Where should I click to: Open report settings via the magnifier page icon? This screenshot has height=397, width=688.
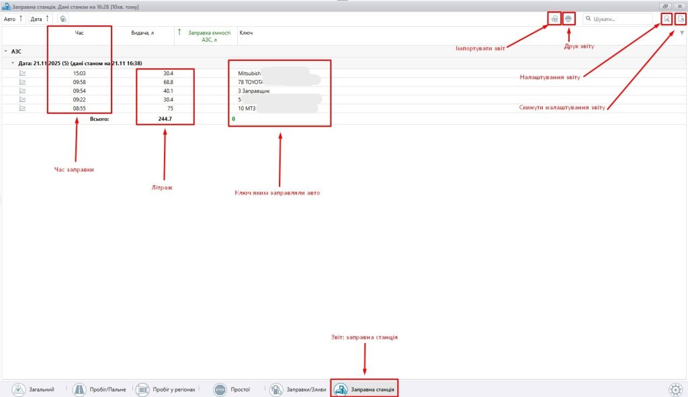(666, 19)
